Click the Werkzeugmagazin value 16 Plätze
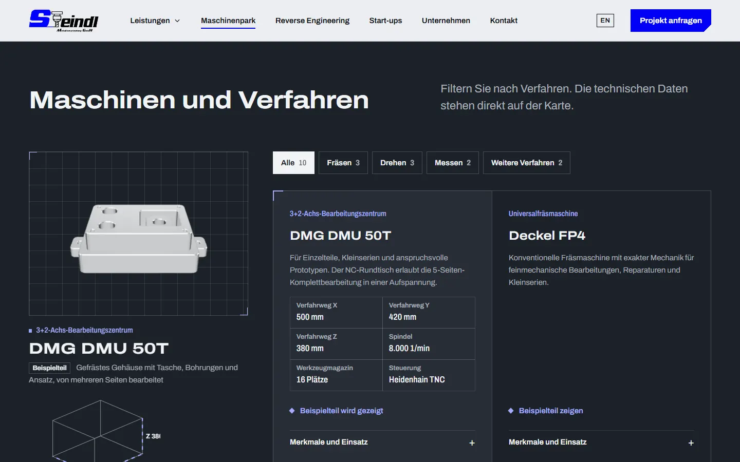This screenshot has width=740, height=462. pos(312,380)
